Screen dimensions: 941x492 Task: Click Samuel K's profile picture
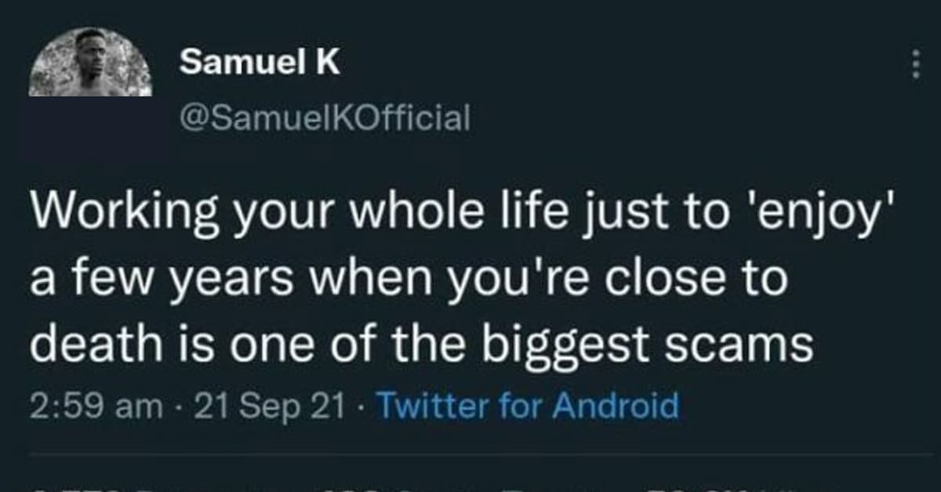(90, 63)
